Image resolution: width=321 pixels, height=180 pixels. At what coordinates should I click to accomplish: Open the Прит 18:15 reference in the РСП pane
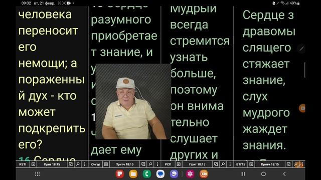pos(197,164)
